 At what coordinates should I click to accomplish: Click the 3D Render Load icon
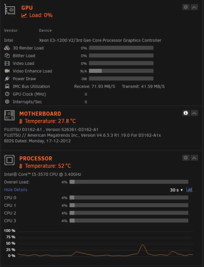click(x=7, y=48)
